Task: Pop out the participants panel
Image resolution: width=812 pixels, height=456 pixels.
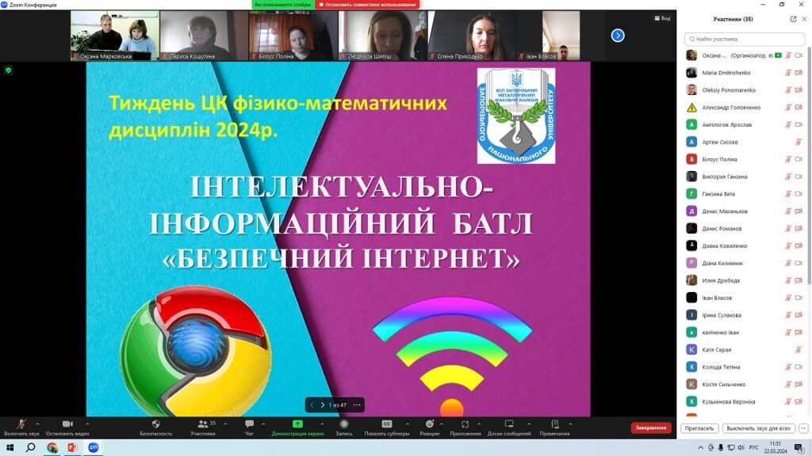Action: click(793, 19)
